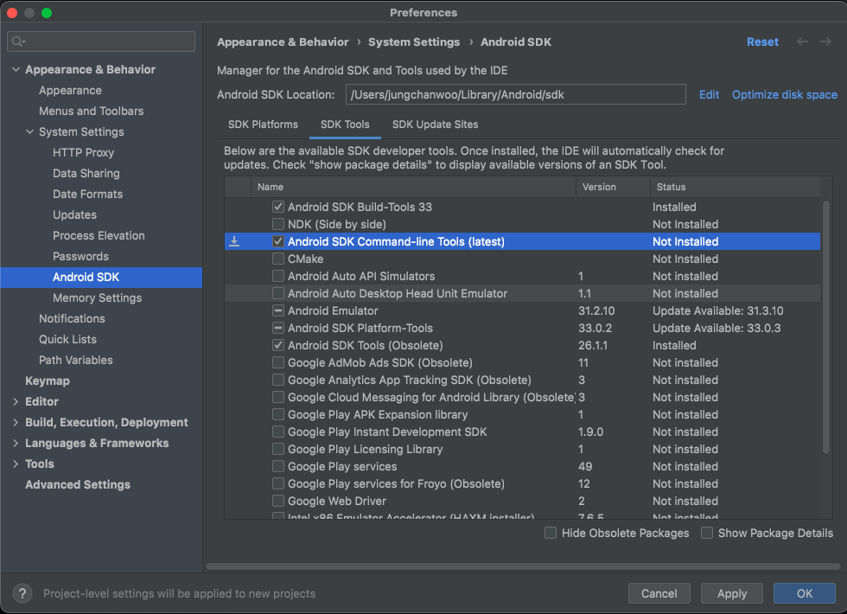Switch to the SDK Platforms tab

pyautogui.click(x=263, y=125)
